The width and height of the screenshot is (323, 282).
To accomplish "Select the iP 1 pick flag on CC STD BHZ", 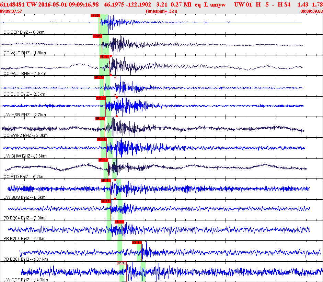I will [103, 160].
